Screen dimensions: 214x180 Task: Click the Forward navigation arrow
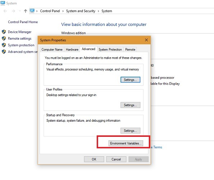coord(13,11)
